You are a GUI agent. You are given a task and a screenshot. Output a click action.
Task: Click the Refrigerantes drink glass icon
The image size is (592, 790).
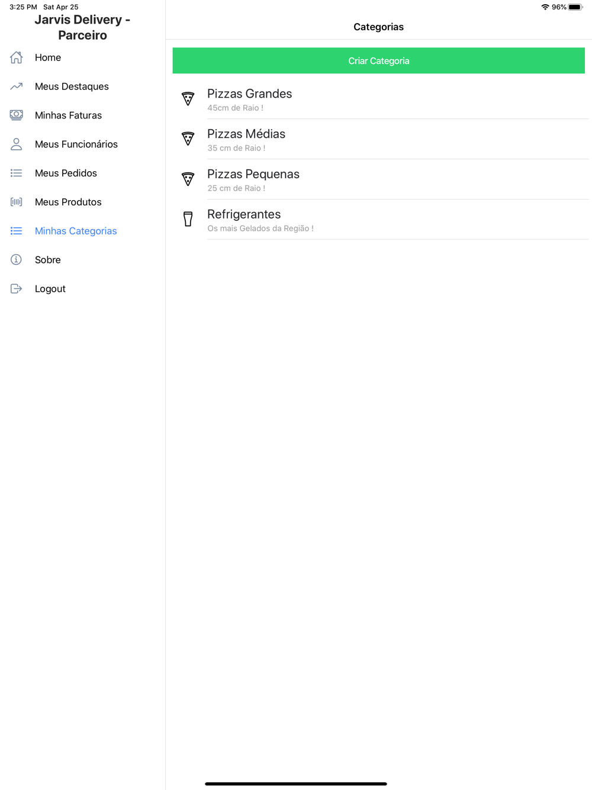click(x=188, y=219)
